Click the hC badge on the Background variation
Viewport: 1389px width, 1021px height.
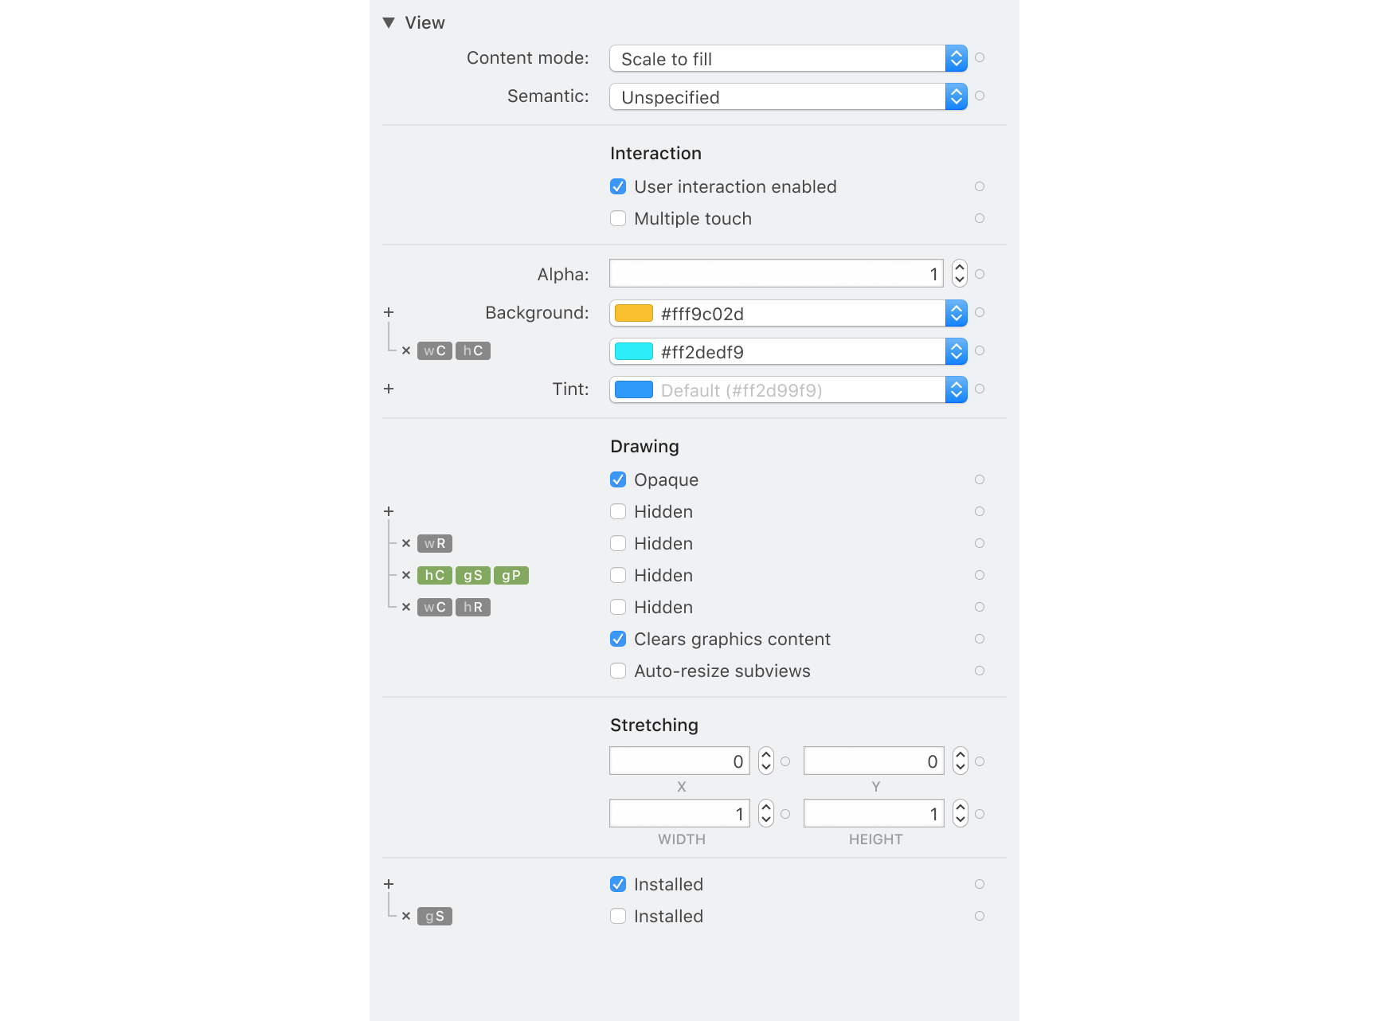472,350
